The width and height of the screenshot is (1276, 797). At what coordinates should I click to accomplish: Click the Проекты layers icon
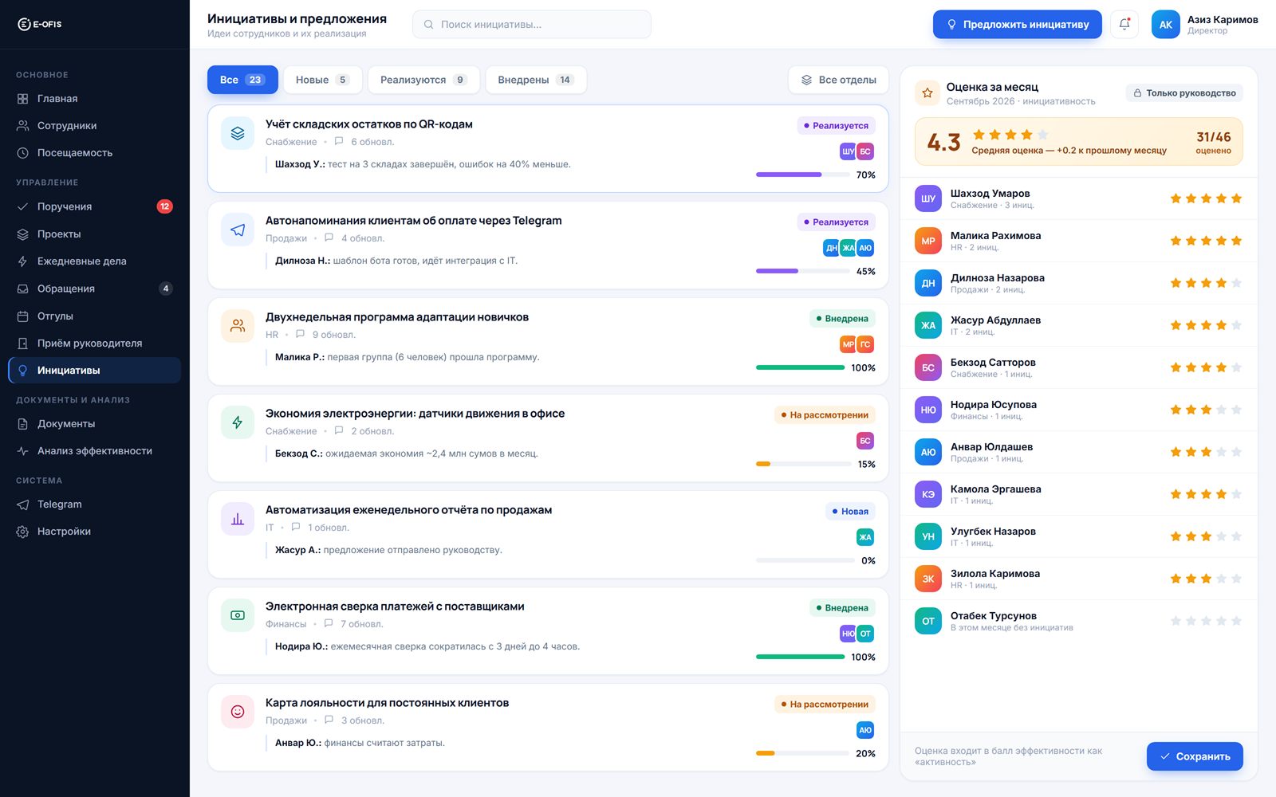tap(23, 234)
